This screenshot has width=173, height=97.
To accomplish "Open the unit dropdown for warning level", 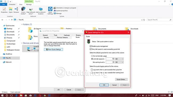I will pyautogui.click(x=119, y=62).
